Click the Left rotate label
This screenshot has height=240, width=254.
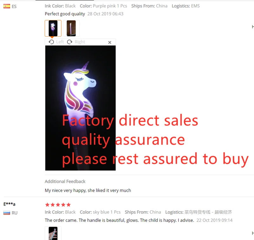click(x=60, y=42)
